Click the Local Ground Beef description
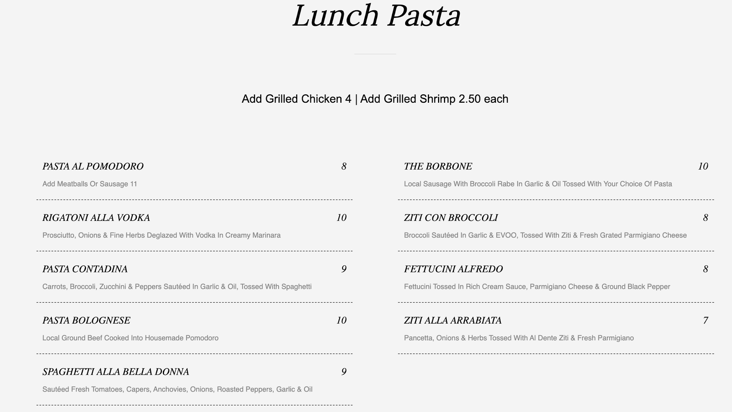732x412 pixels. pyautogui.click(x=130, y=338)
